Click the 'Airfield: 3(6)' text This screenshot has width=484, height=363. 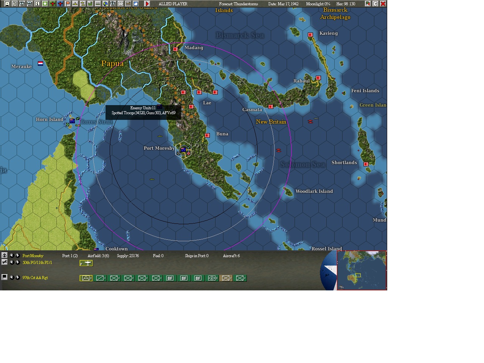pyautogui.click(x=98, y=256)
